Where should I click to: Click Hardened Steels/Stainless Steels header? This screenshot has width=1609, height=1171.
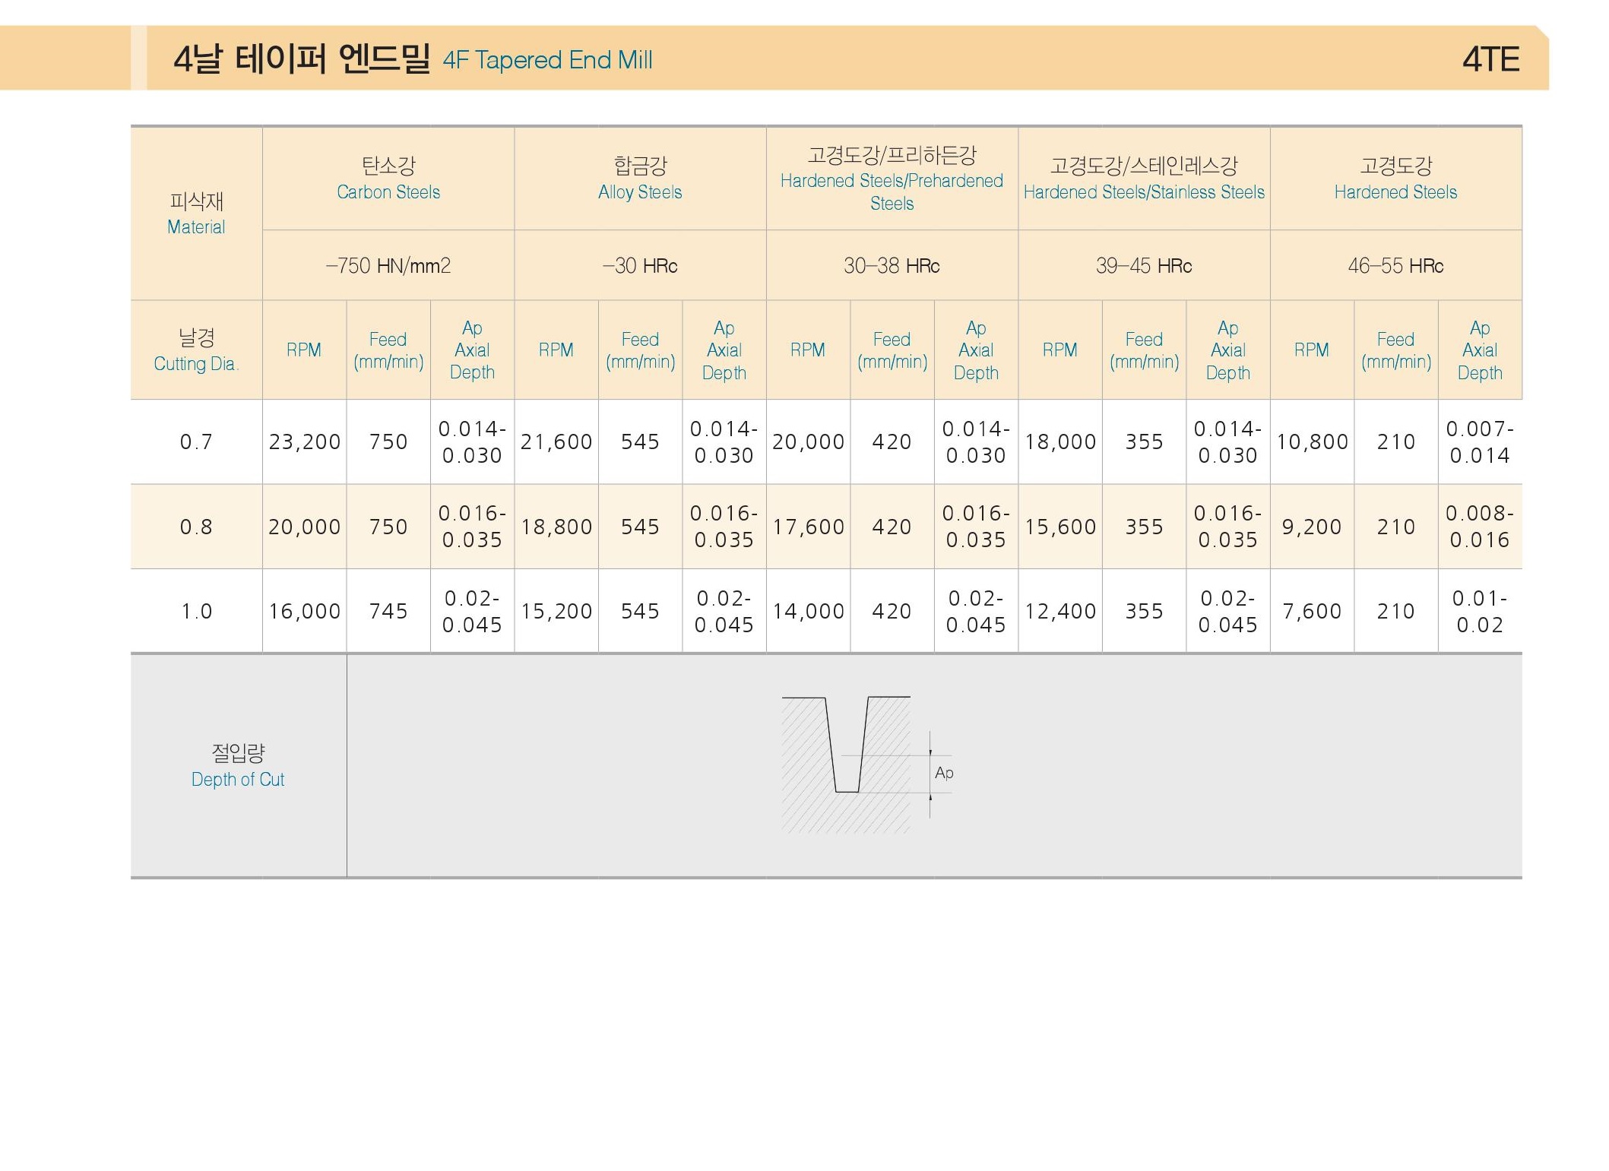[x=1144, y=179]
